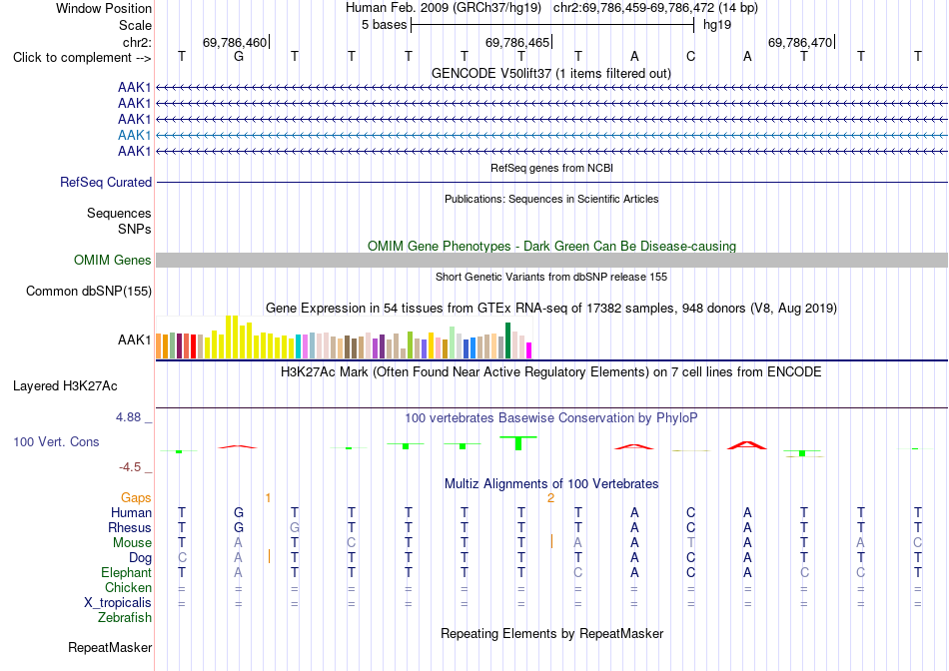Click the 'Click to complement -->' label
The image size is (949, 671).
82,58
